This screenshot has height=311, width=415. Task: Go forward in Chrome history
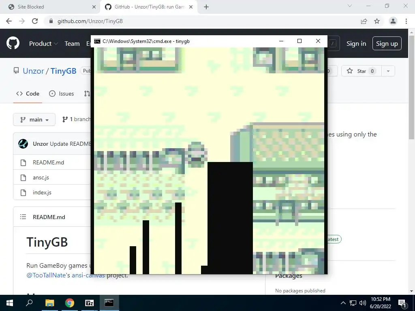(x=22, y=21)
